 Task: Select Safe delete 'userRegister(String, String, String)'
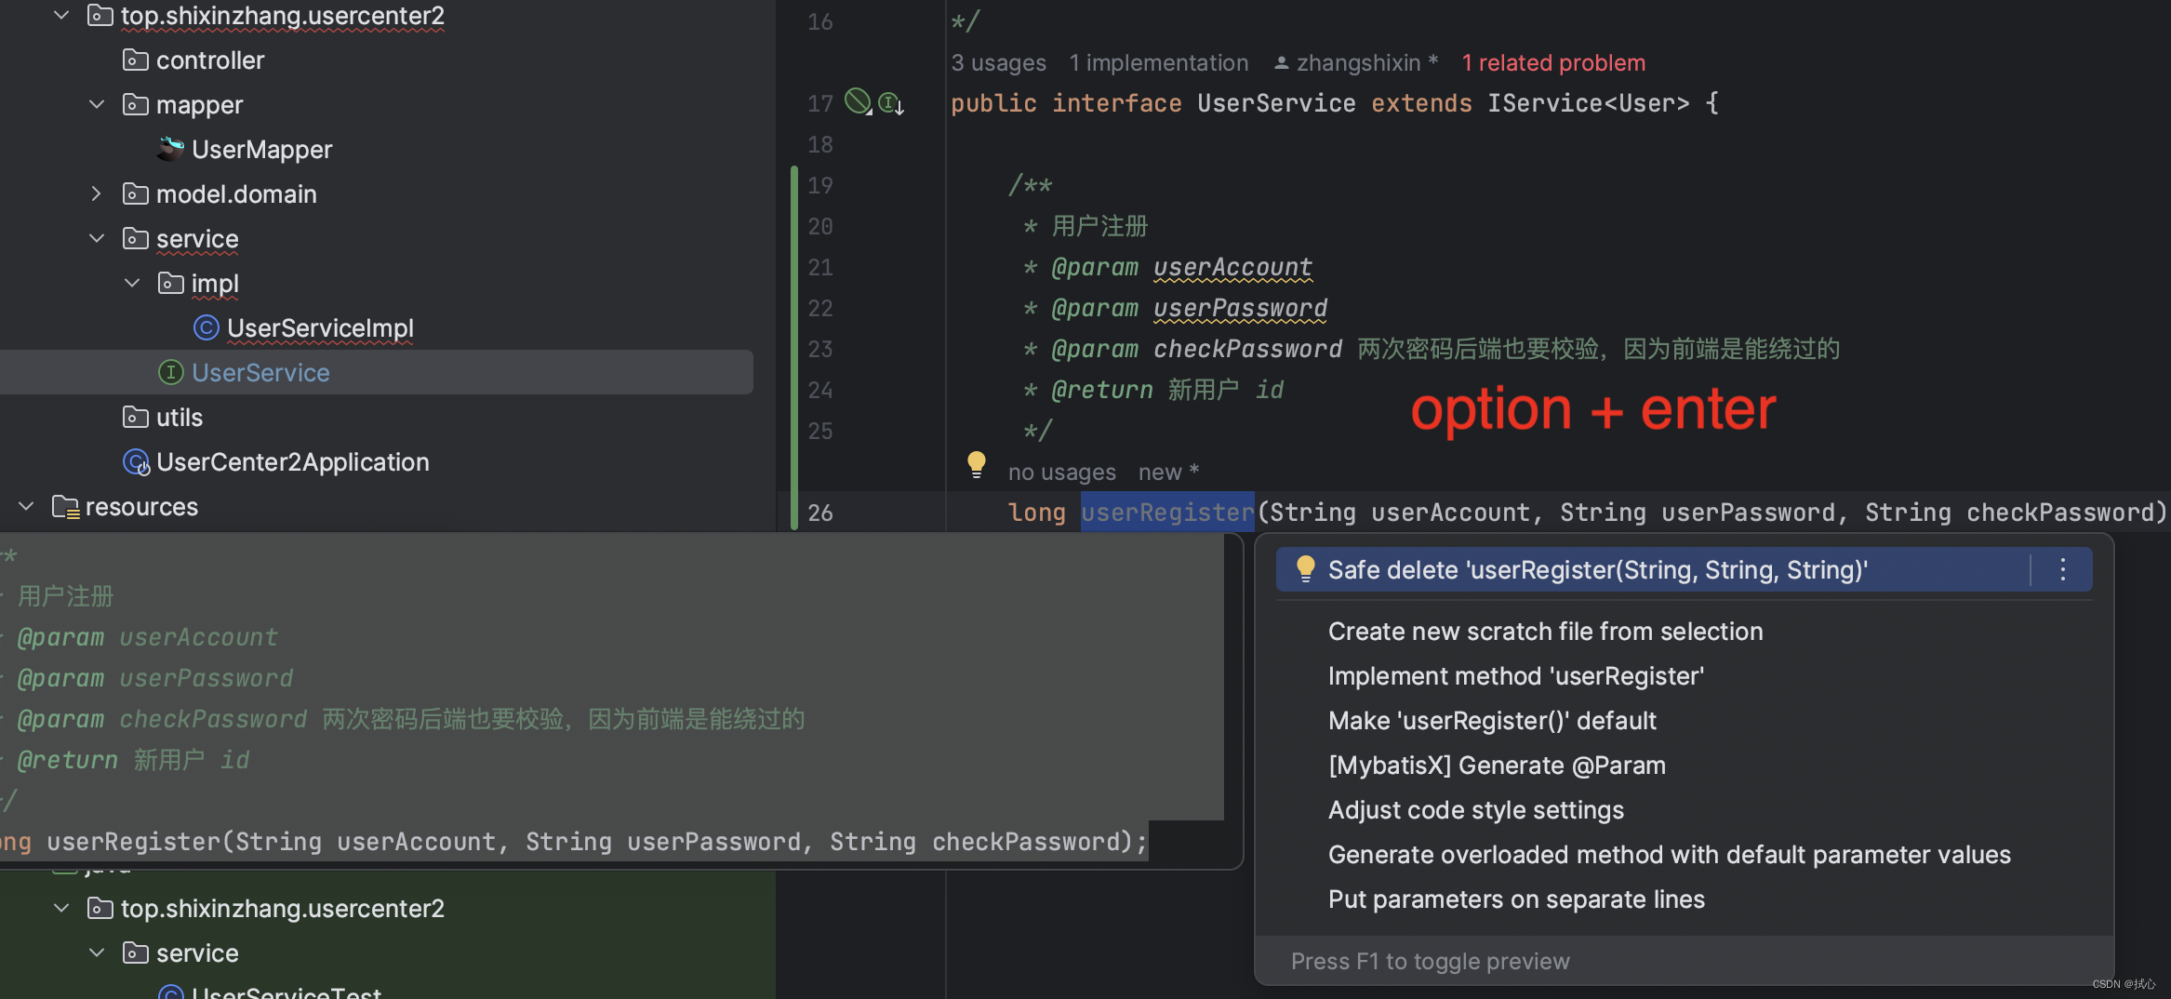(1684, 569)
